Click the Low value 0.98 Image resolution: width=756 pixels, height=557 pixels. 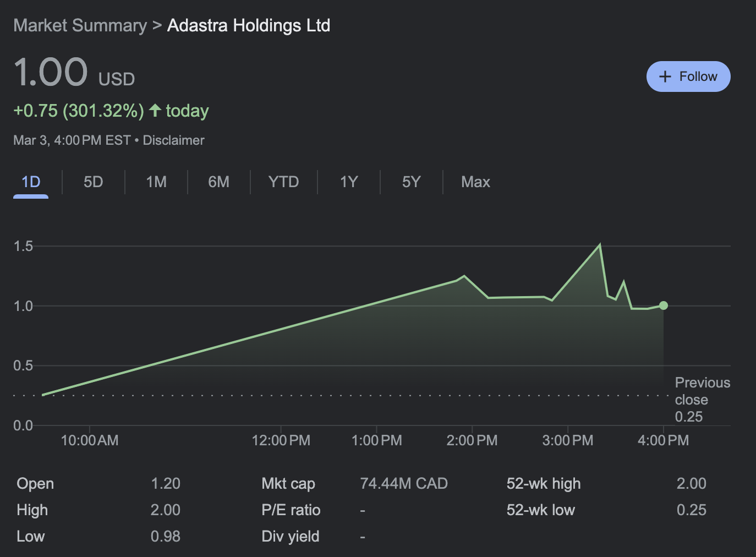pos(166,537)
